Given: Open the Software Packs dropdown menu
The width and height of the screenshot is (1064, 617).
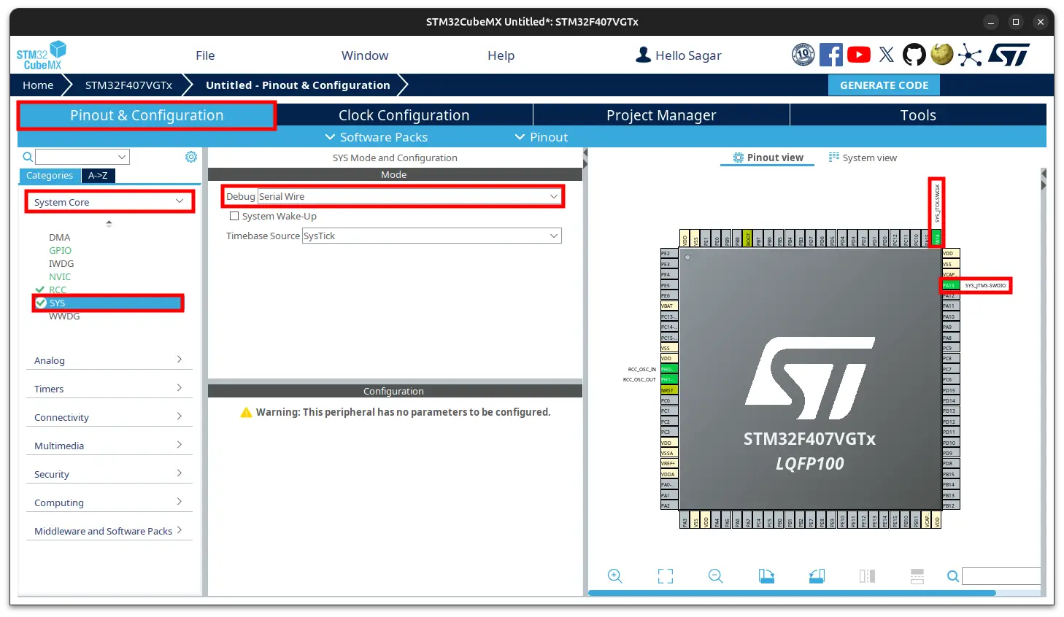Looking at the screenshot, I should point(376,137).
